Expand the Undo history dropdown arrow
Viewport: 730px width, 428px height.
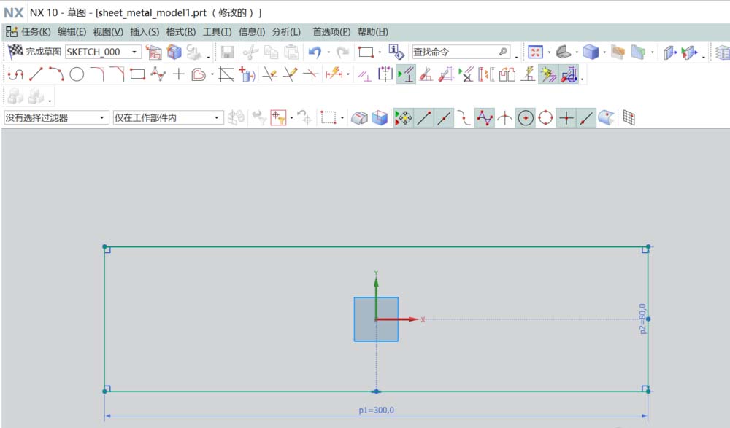point(328,52)
